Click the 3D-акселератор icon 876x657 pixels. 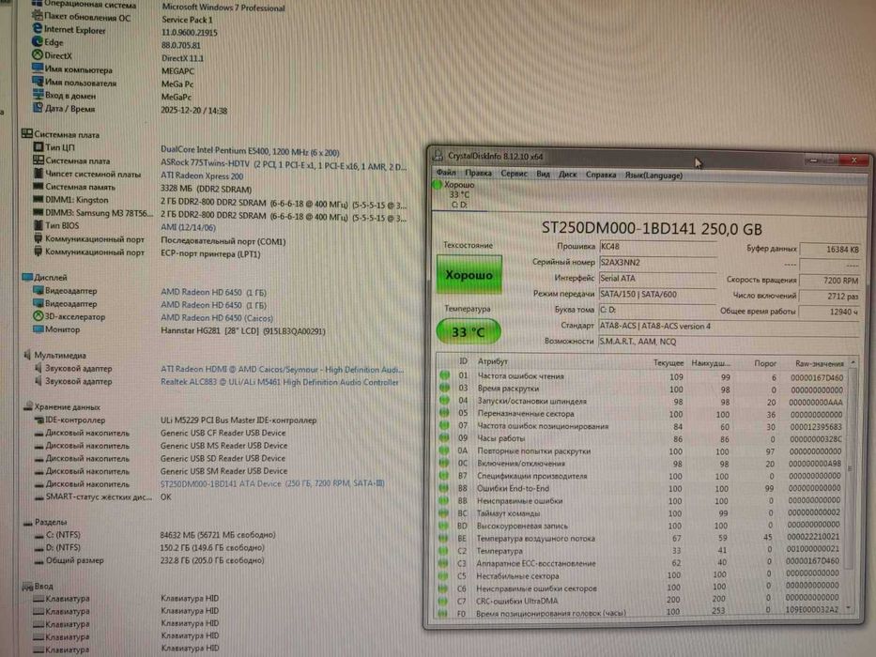pyautogui.click(x=38, y=316)
